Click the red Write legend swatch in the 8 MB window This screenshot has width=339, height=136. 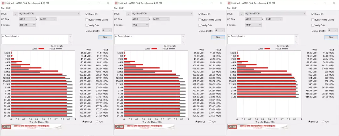click(267, 49)
